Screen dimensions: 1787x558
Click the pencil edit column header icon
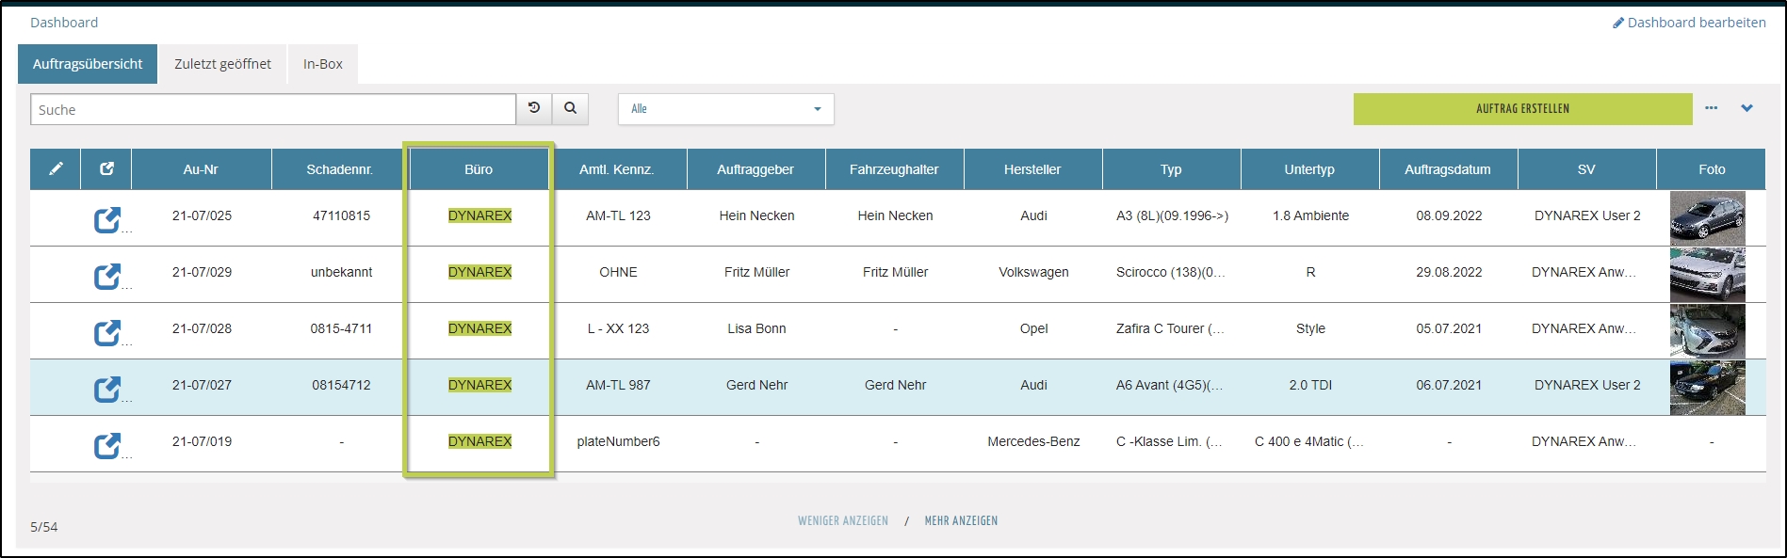tap(56, 169)
